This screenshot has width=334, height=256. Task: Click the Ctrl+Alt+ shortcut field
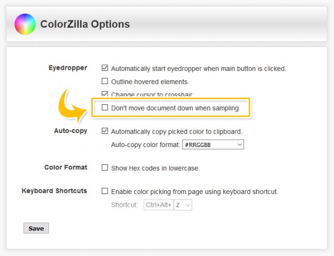[x=159, y=205]
